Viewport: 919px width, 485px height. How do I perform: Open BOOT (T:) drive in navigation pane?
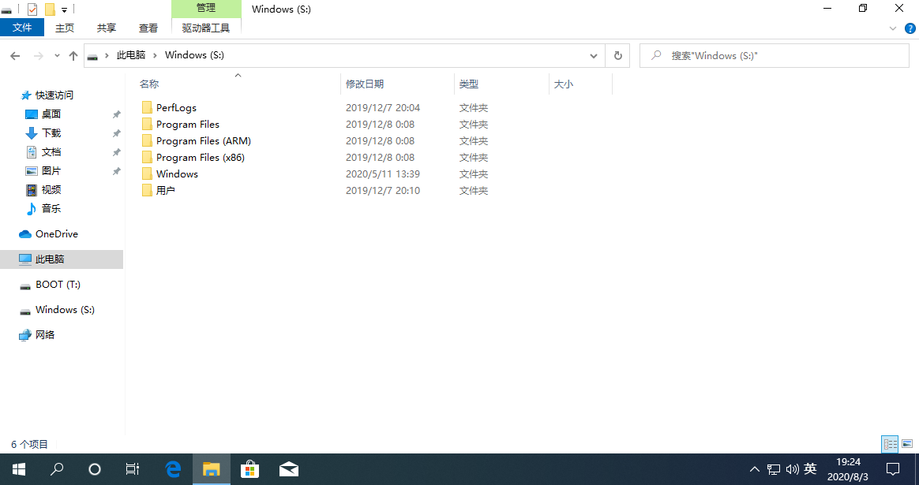click(x=58, y=284)
